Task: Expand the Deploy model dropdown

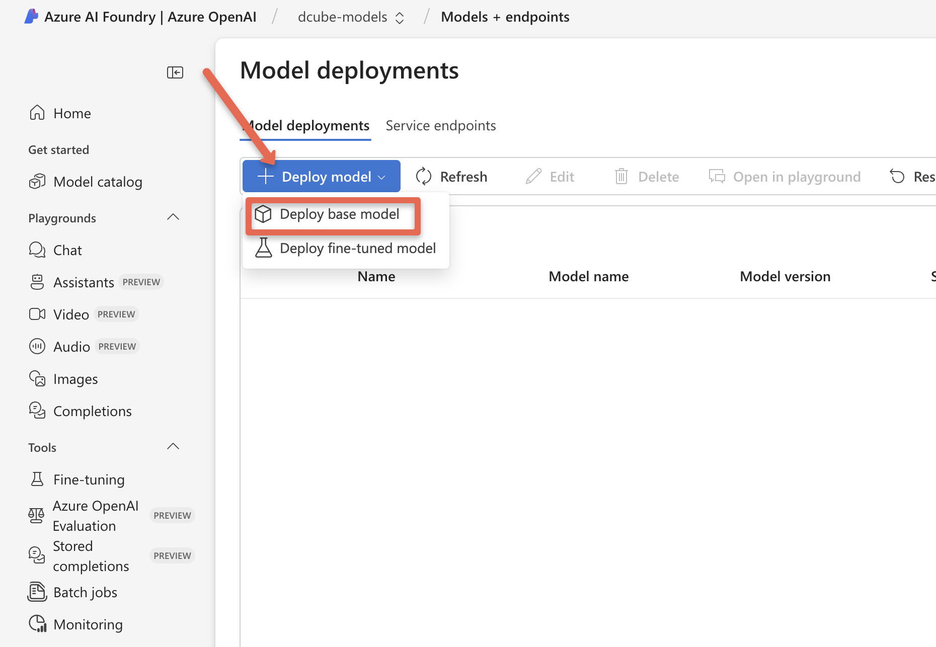Action: tap(321, 176)
